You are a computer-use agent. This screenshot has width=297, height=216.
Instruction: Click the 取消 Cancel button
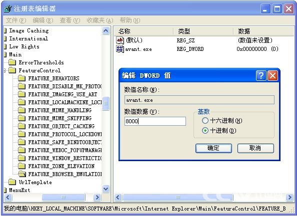tap(255, 148)
